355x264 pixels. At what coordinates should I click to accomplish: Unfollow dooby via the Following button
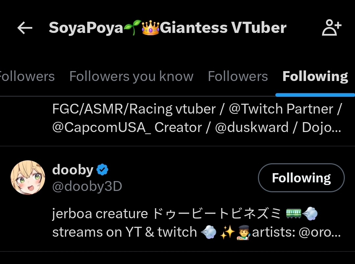click(x=301, y=178)
